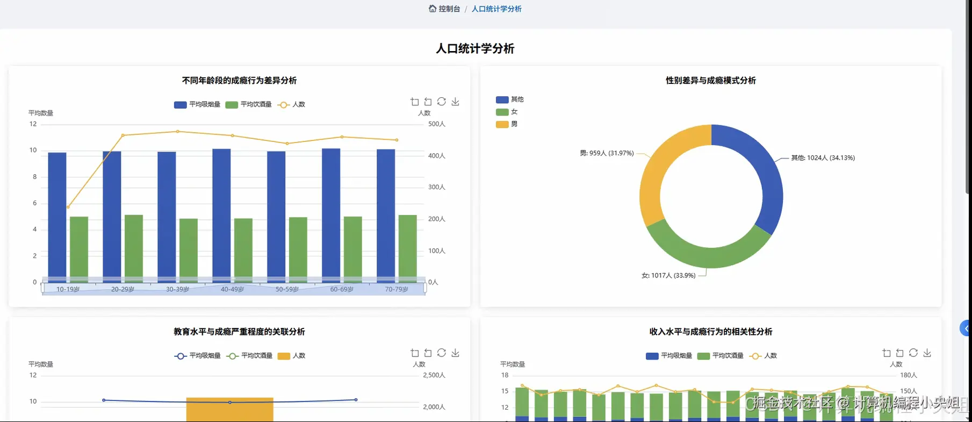Expand the blue side panel handle at right edge

(966, 328)
